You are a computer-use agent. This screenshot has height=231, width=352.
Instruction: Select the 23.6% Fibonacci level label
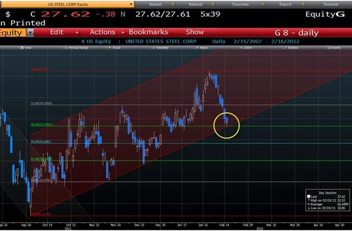pyautogui.click(x=42, y=103)
